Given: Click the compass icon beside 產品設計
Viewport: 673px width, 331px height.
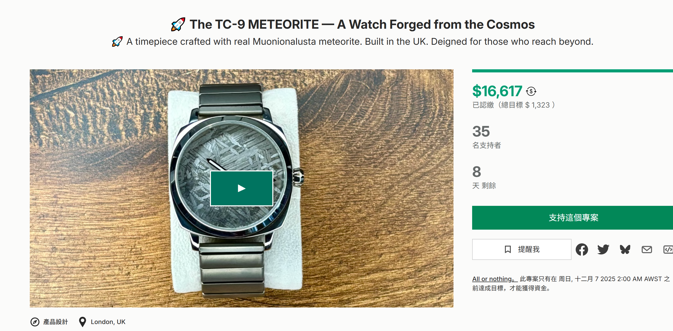Looking at the screenshot, I should 35,322.
